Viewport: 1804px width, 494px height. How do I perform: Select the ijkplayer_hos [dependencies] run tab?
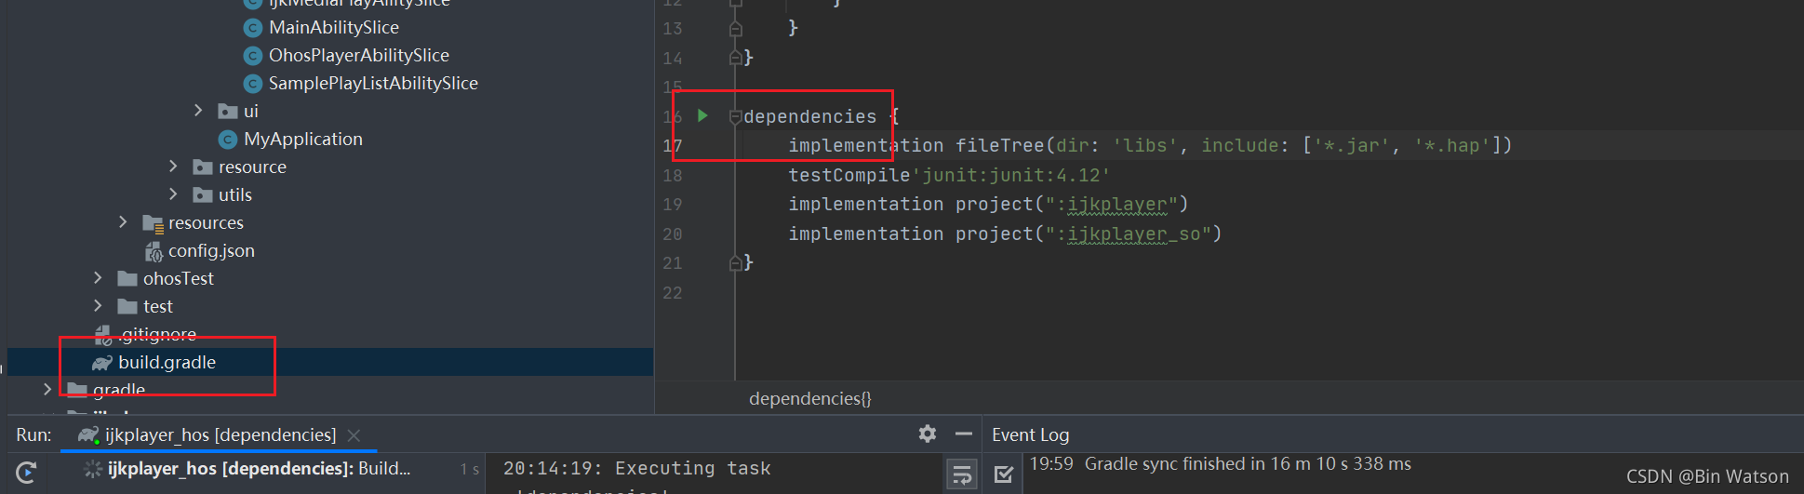coord(220,434)
